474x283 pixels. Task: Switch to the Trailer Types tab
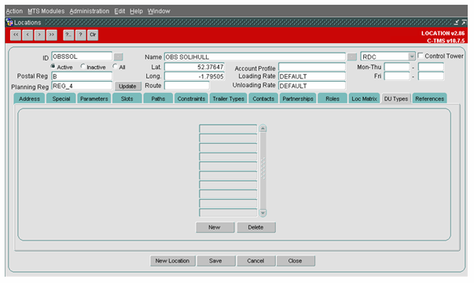tap(228, 99)
